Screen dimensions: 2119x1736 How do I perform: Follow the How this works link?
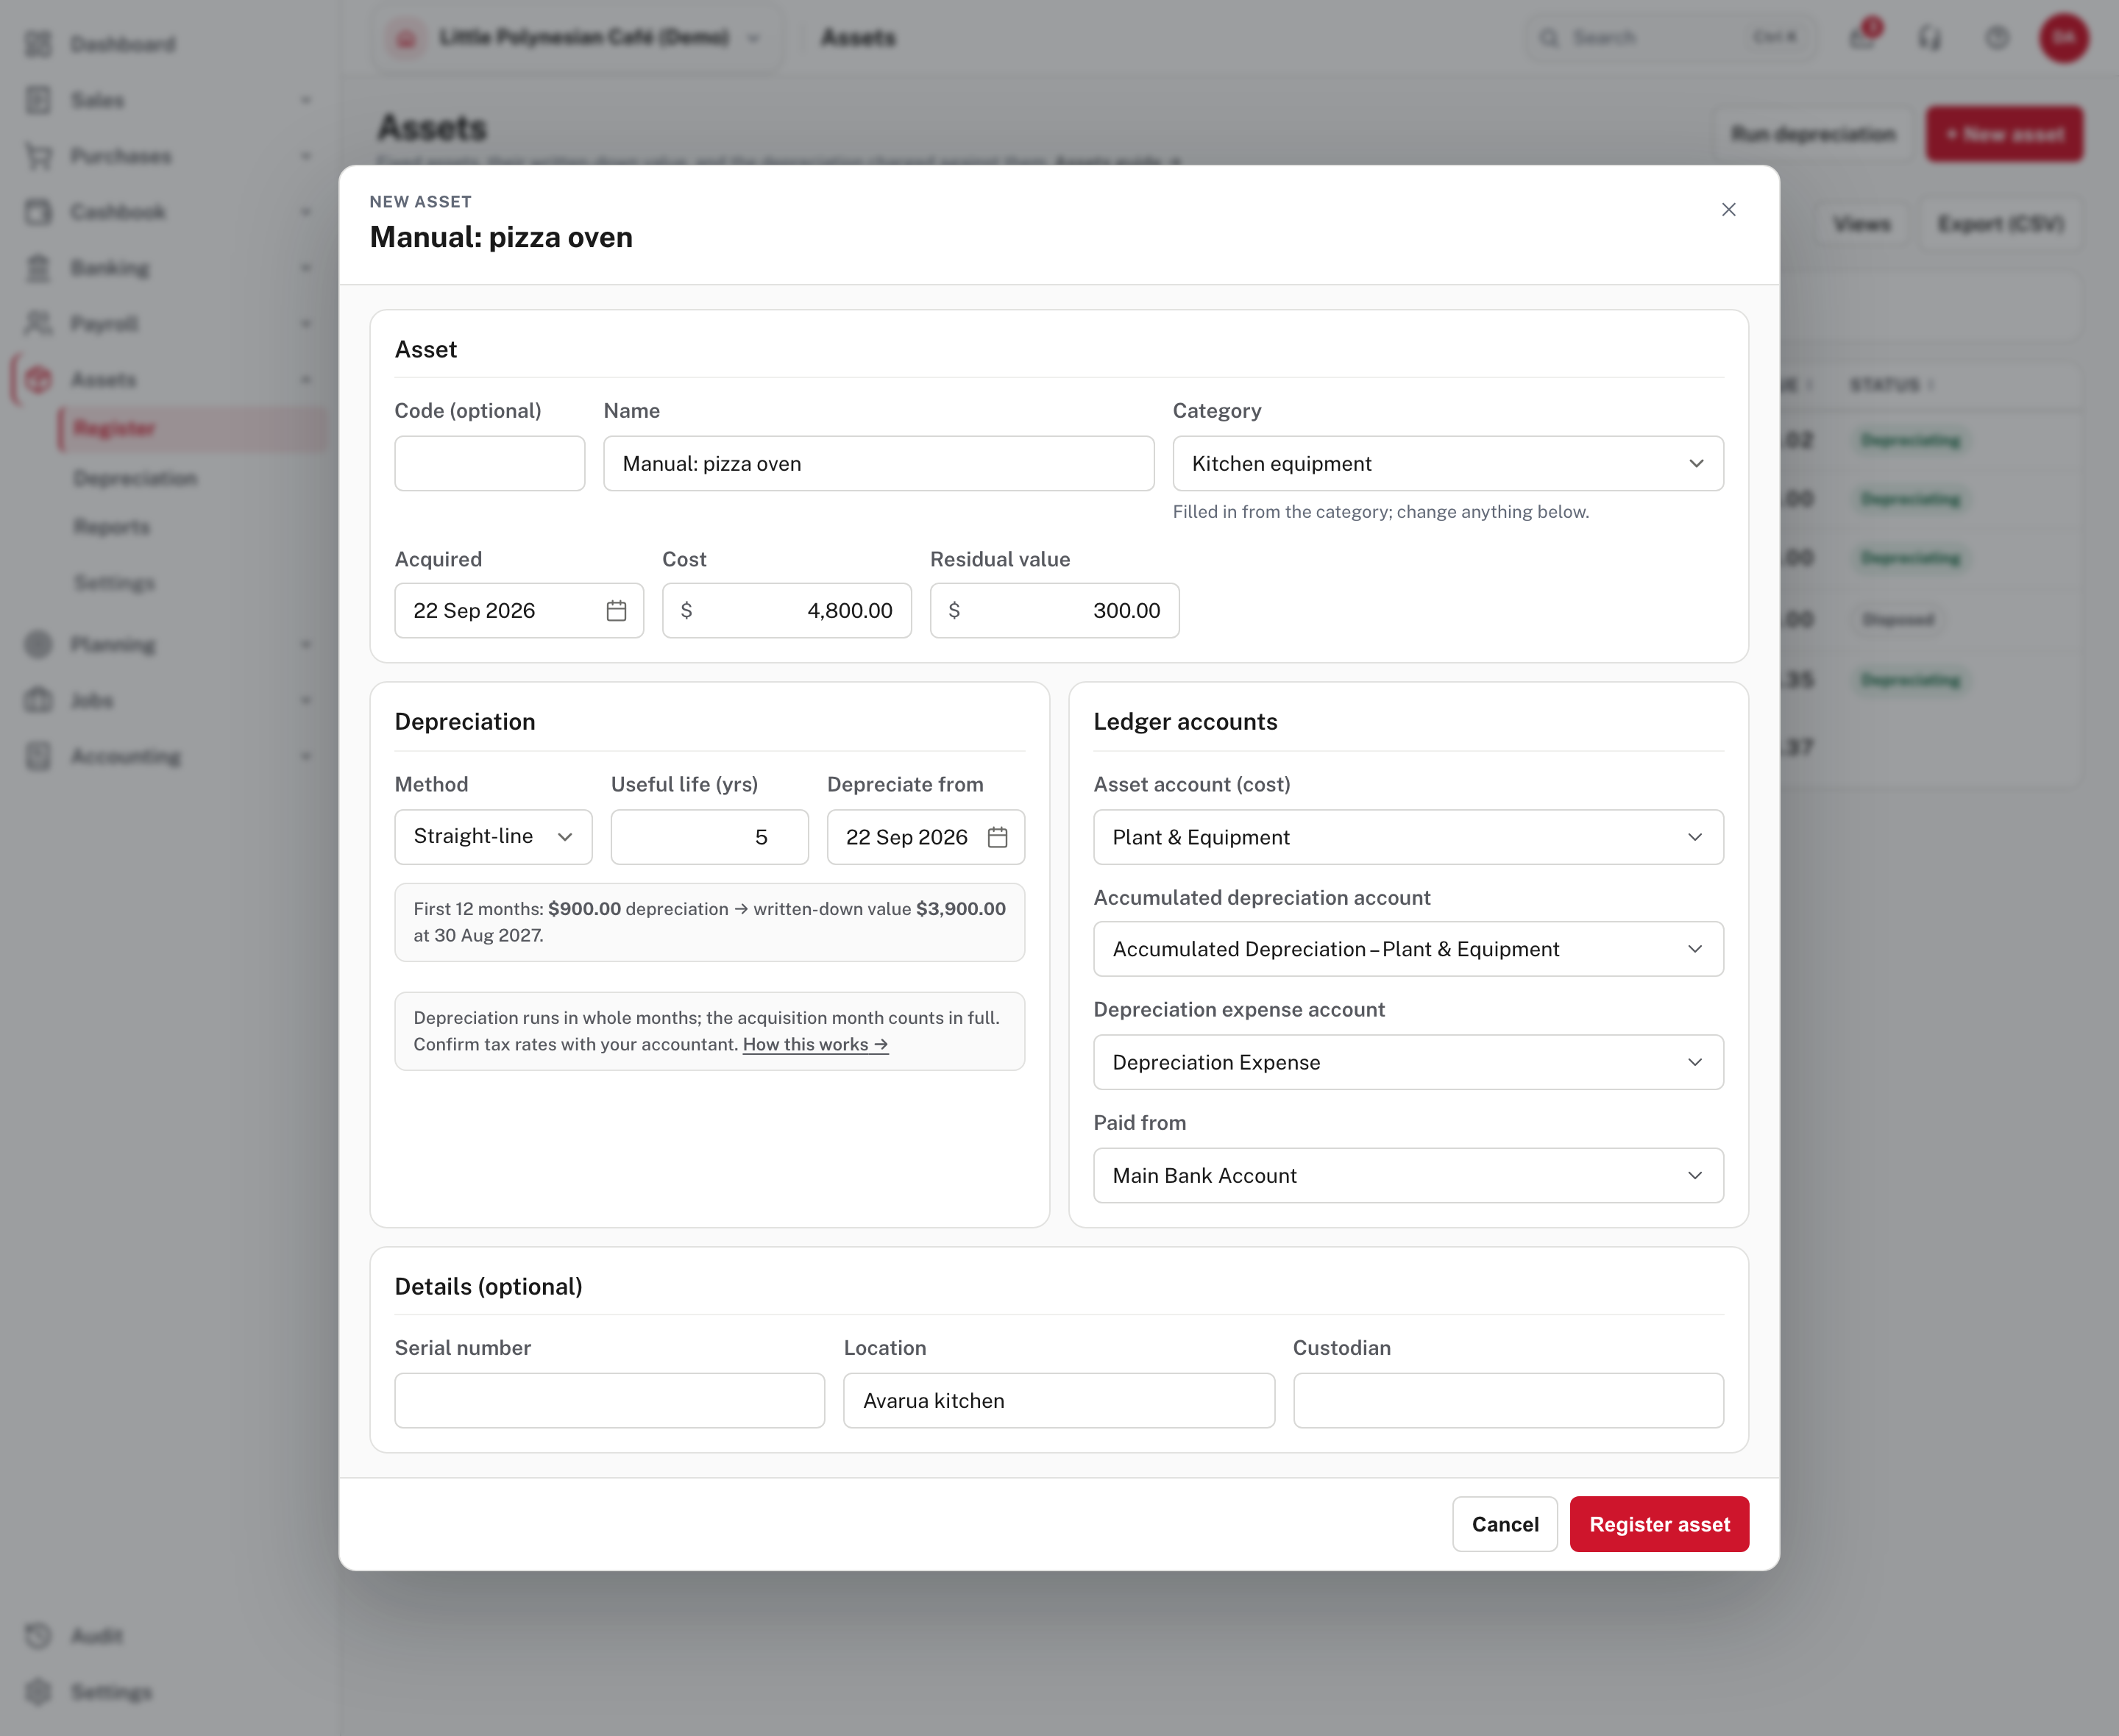pos(815,1044)
